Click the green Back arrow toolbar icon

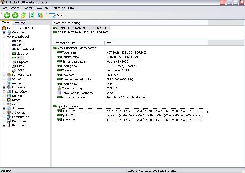(7, 15)
